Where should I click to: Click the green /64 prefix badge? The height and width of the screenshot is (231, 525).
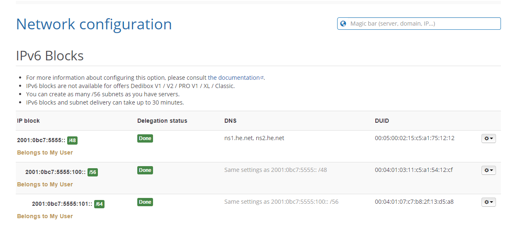tap(99, 204)
